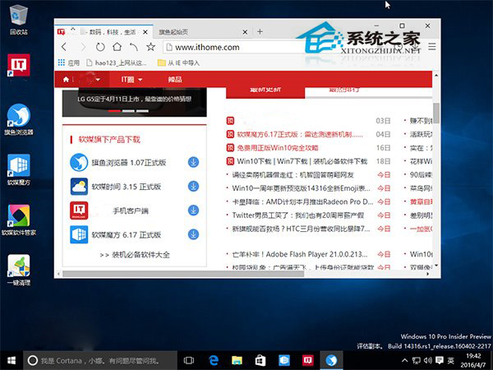Open the hao123 bookmark
This screenshot has width=493, height=370.
pos(117,62)
